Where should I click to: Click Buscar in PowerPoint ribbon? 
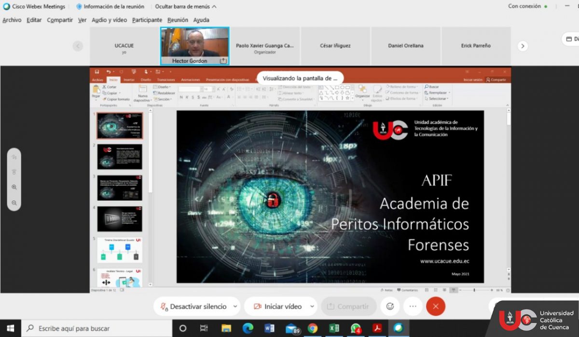coord(432,87)
